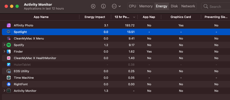Select the Energy tab
Image resolution: width=230 pixels, height=100 pixels.
[161, 6]
